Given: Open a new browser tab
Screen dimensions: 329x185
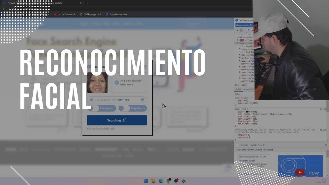Looking at the screenshot, I should click(x=87, y=3).
